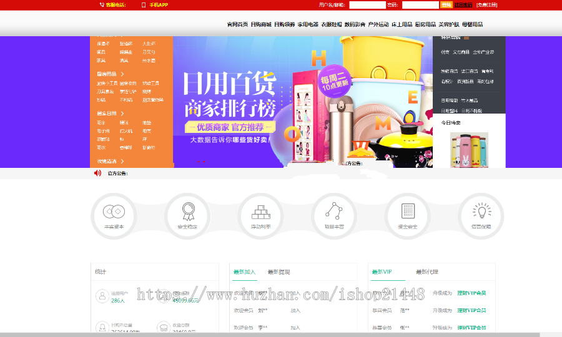Expand the 居家日用 category chevron
The width and height of the screenshot is (562, 337).
(122, 114)
